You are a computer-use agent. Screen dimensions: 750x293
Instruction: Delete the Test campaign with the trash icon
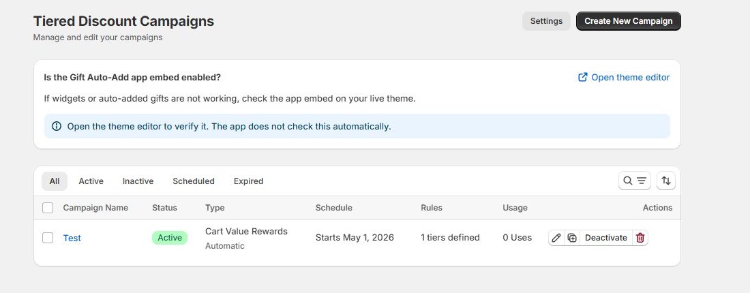click(640, 238)
